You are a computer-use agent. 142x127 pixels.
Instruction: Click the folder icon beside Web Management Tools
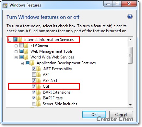coord(26,51)
